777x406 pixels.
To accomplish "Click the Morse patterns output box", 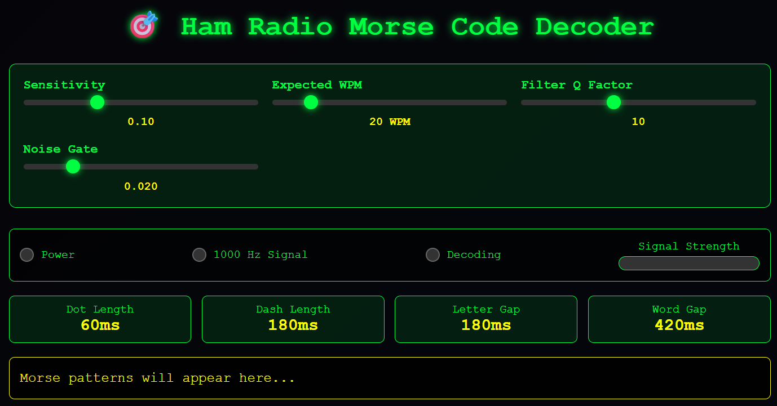I will (x=389, y=378).
